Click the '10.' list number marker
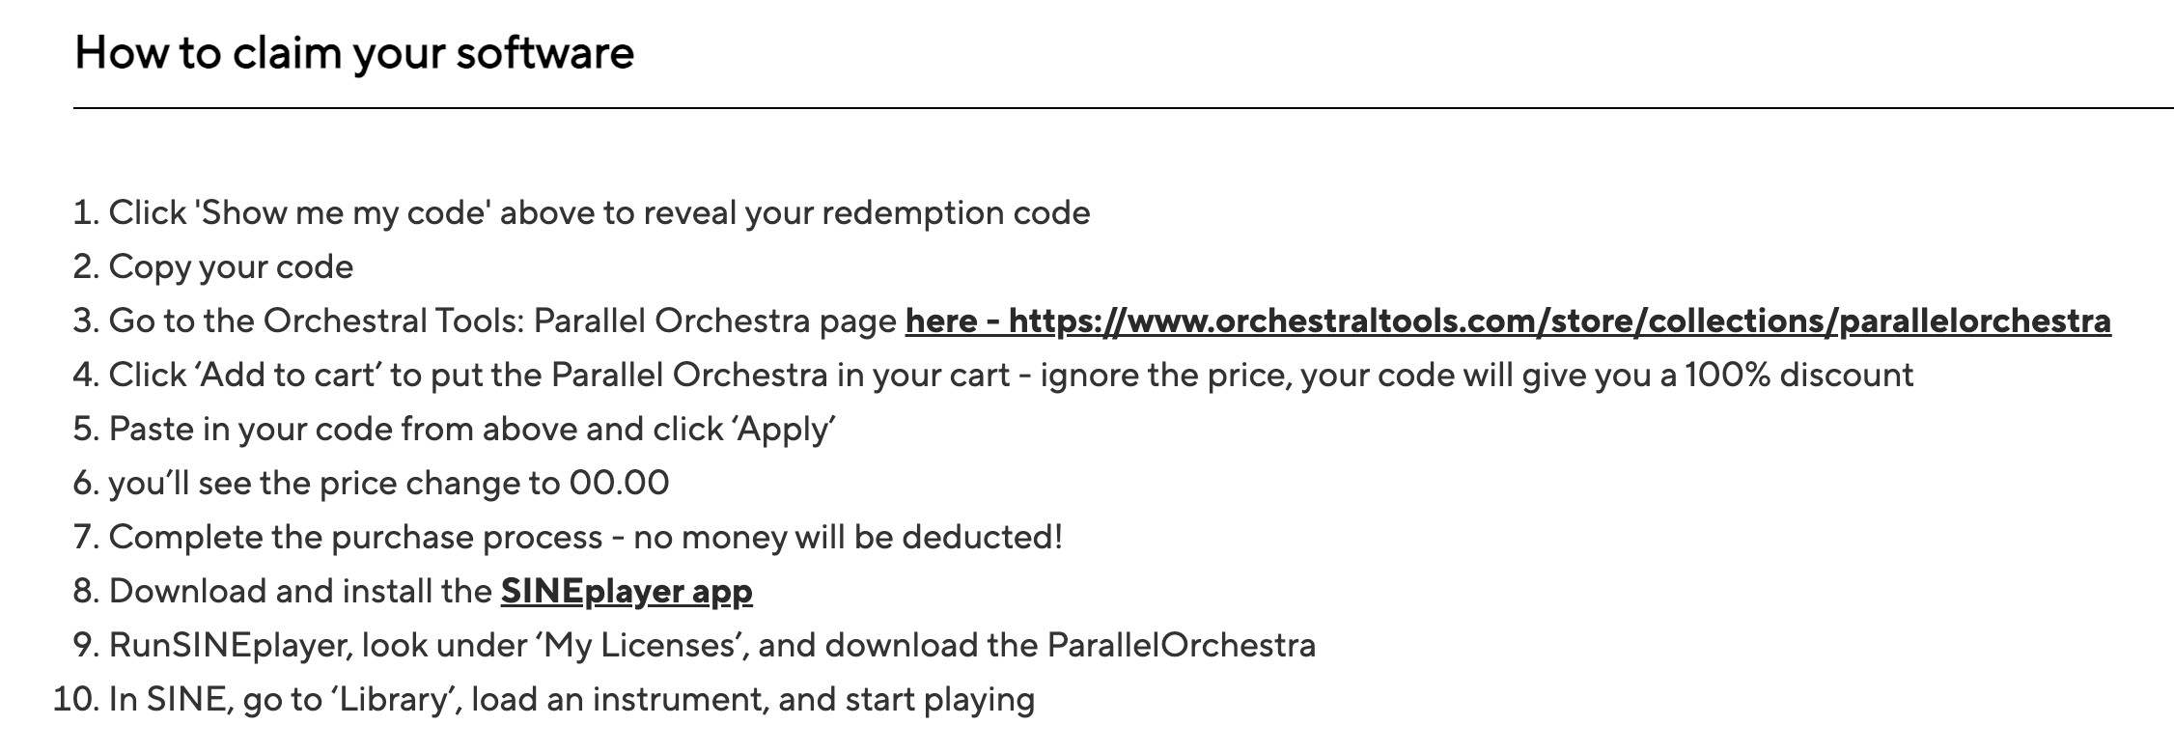Viewport: 2174px width, 753px height. 76,700
